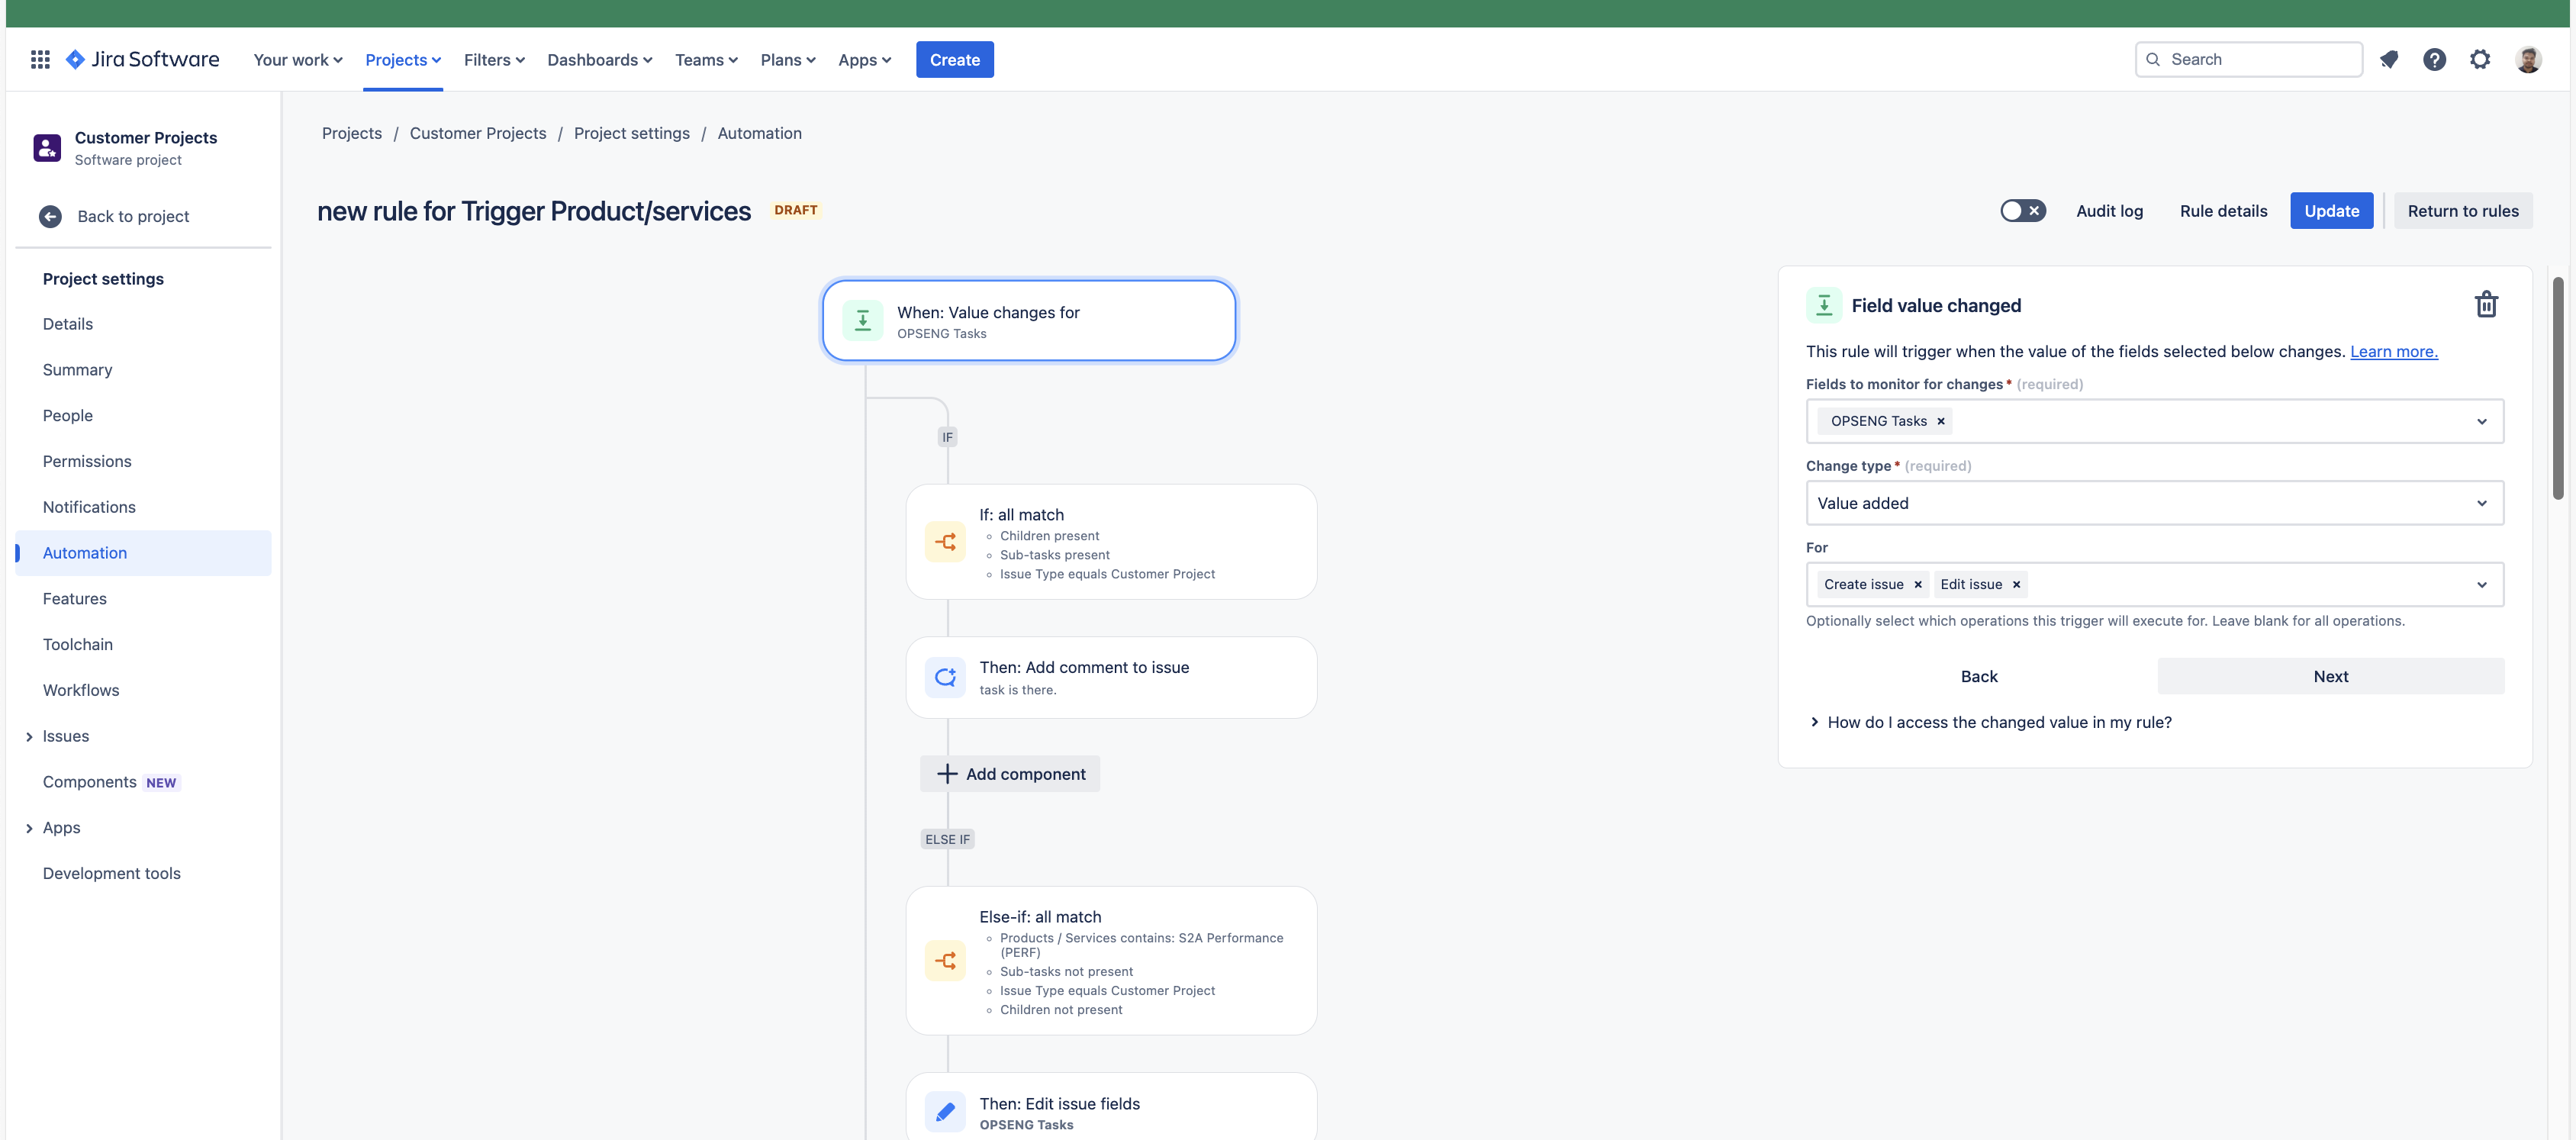Open the app switcher grid icon
Screen dimensions: 2576x1140
point(40,60)
